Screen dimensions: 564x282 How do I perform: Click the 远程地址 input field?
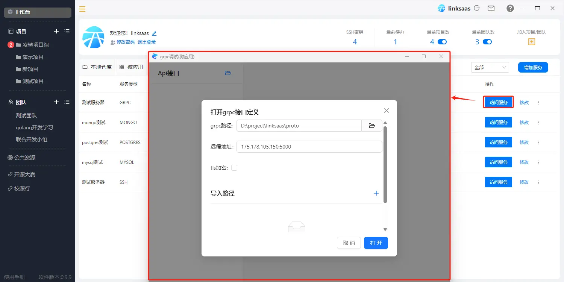pos(309,147)
